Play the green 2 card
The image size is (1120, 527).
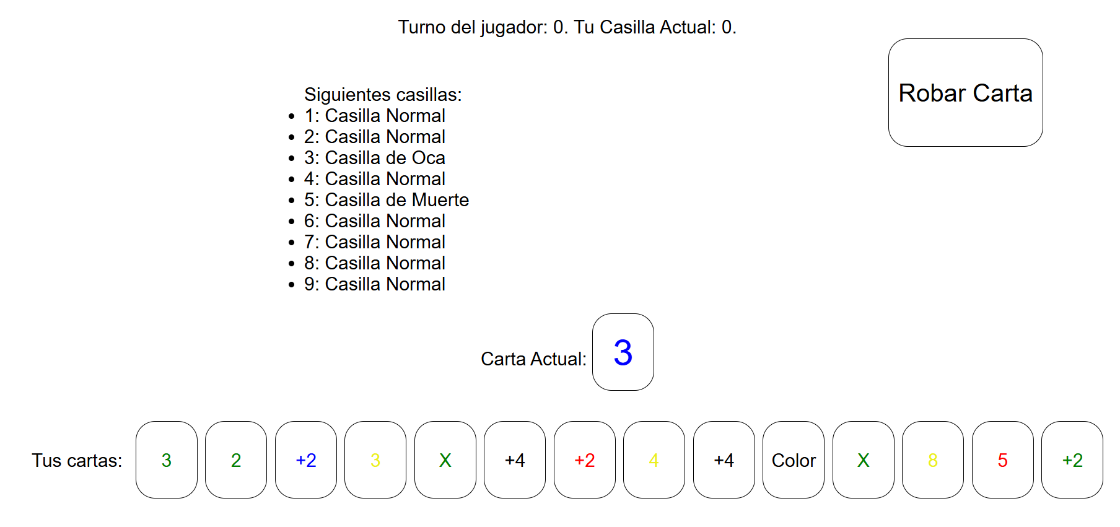pos(236,460)
